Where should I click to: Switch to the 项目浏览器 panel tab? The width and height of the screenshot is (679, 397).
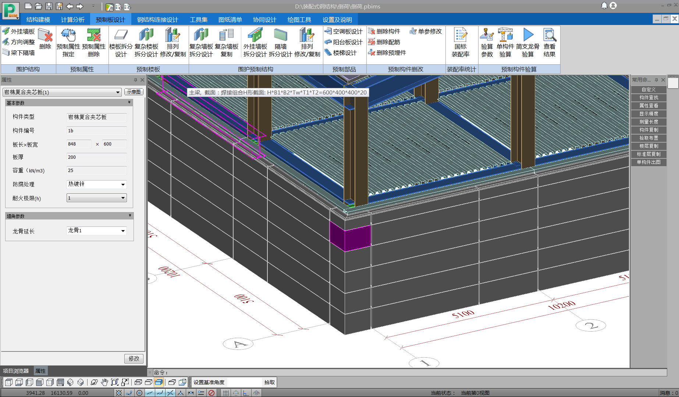tap(16, 371)
